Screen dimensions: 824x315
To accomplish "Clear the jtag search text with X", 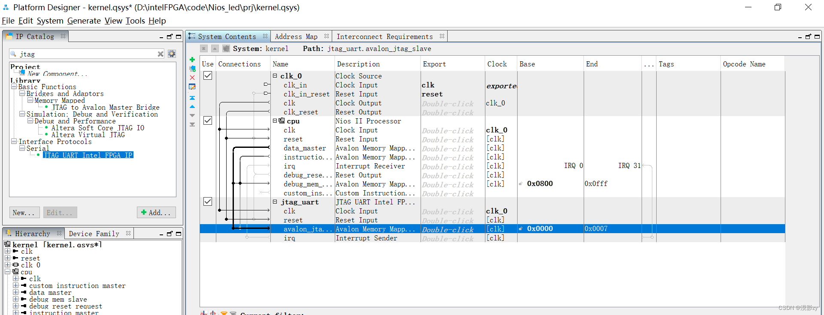I will [x=161, y=54].
